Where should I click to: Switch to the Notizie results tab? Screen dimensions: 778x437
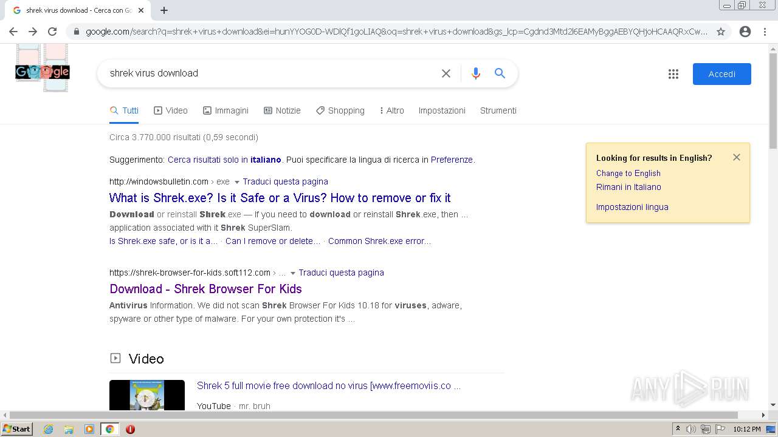[282, 110]
